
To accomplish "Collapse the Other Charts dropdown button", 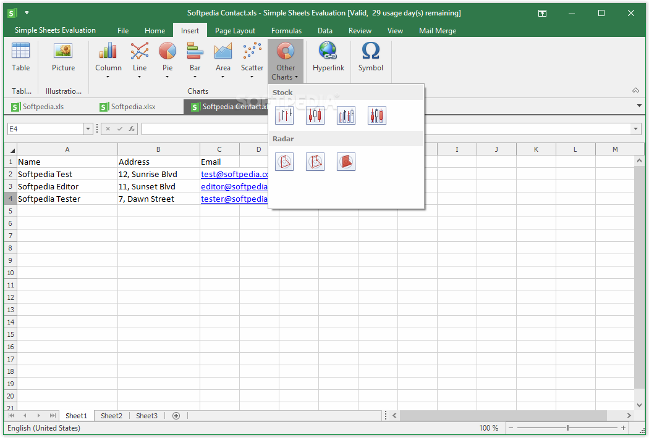I will [286, 61].
